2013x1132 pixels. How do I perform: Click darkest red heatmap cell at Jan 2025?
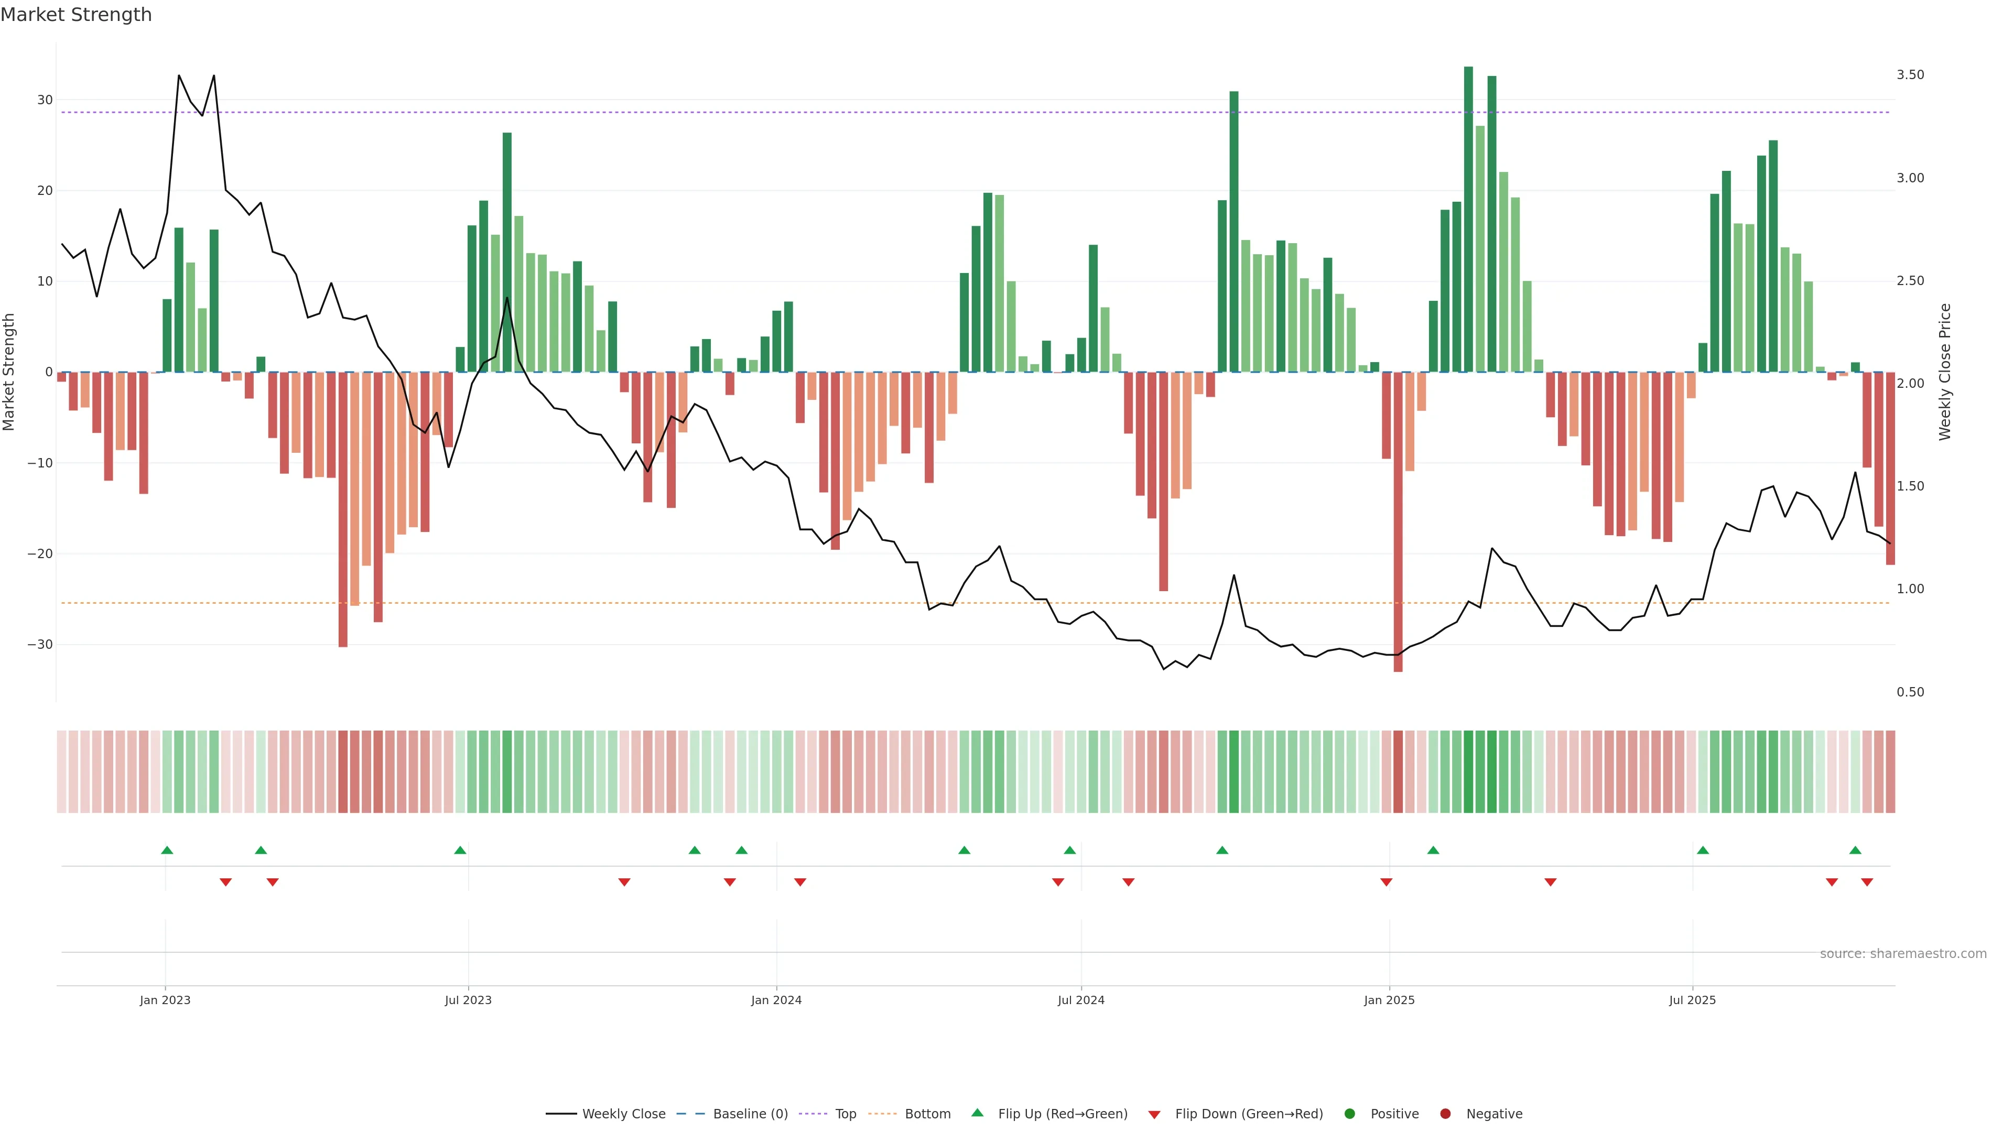click(1398, 772)
